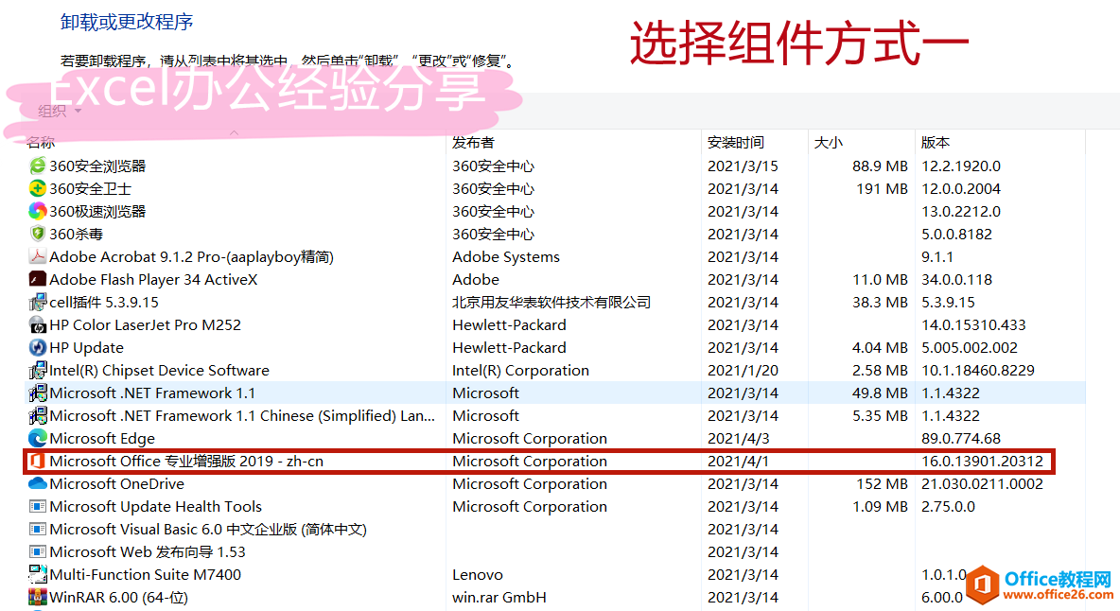Click the Microsoft Update Health Tools icon
Image resolution: width=1120 pixels, height=611 pixels.
[x=37, y=507]
